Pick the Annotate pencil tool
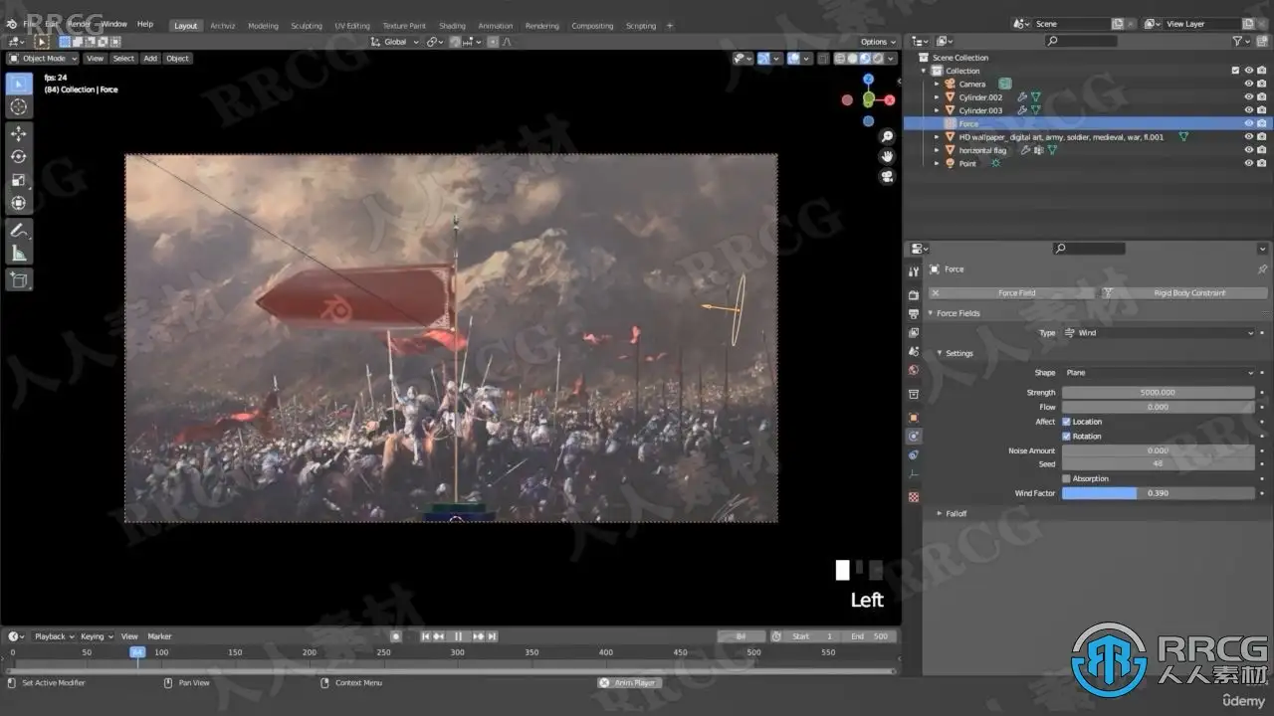 [x=19, y=230]
